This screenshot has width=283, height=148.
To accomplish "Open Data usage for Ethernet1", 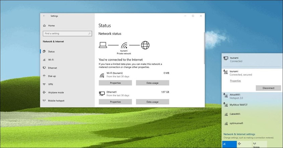I will coord(152,102).
